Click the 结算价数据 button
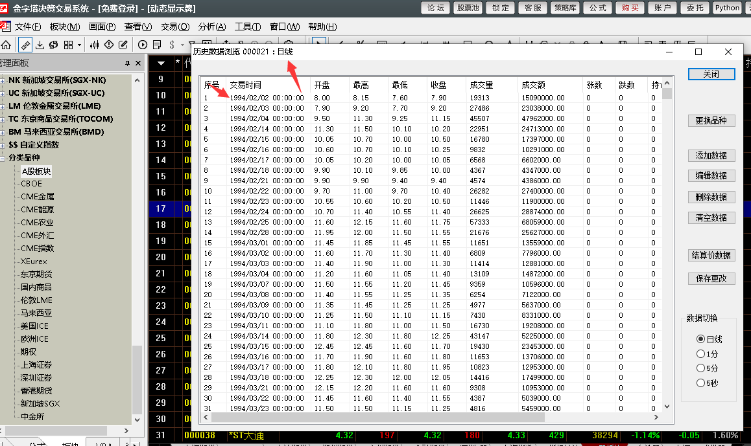Viewport: 751px width, 446px height. click(x=711, y=255)
